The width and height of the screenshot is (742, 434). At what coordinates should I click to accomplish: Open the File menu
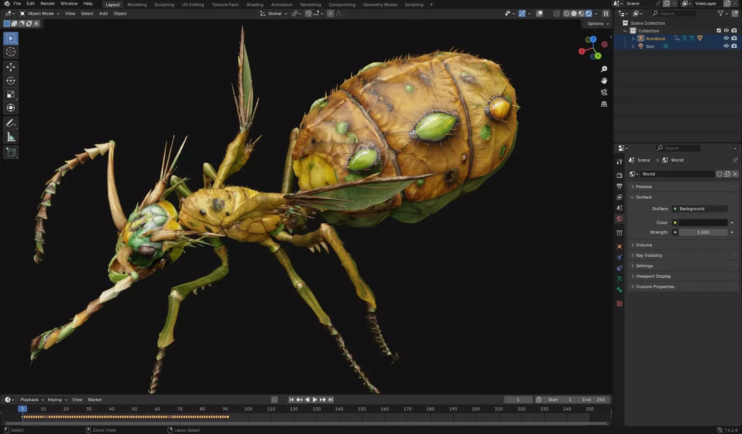coord(17,3)
